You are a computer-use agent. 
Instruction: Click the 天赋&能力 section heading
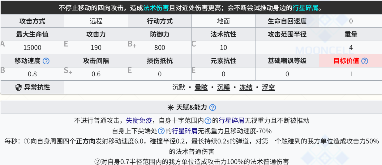[191, 107]
